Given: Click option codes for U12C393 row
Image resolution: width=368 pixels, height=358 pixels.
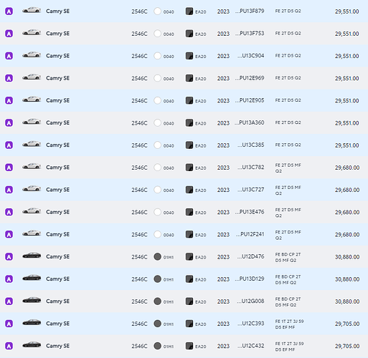Looking at the screenshot, I should [289, 324].
